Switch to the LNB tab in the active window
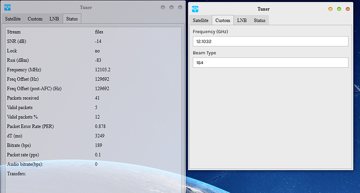The image size is (360, 193). [x=242, y=20]
